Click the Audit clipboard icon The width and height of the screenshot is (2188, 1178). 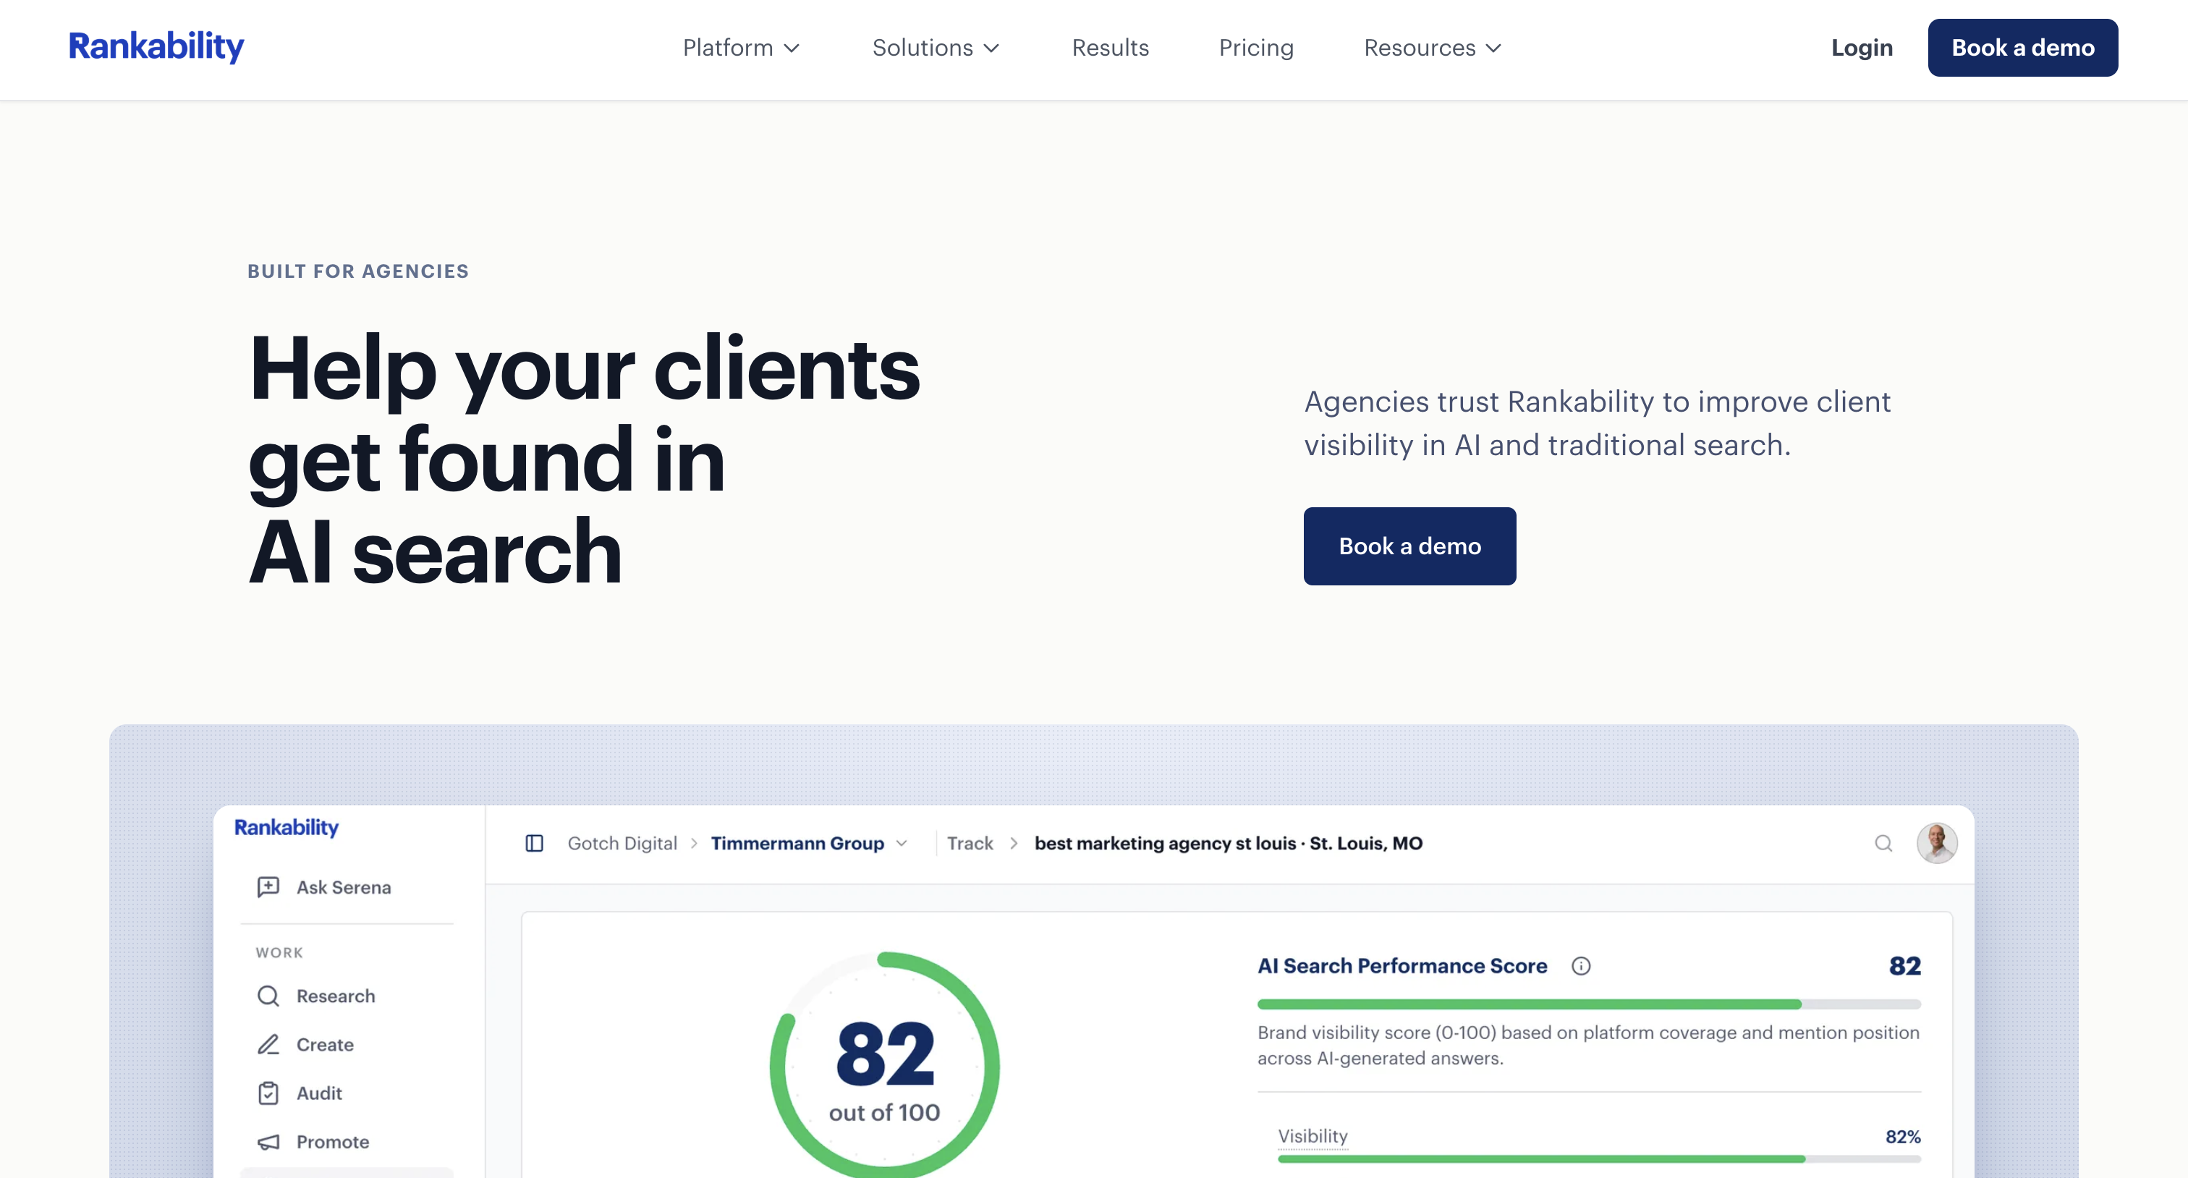(268, 1093)
